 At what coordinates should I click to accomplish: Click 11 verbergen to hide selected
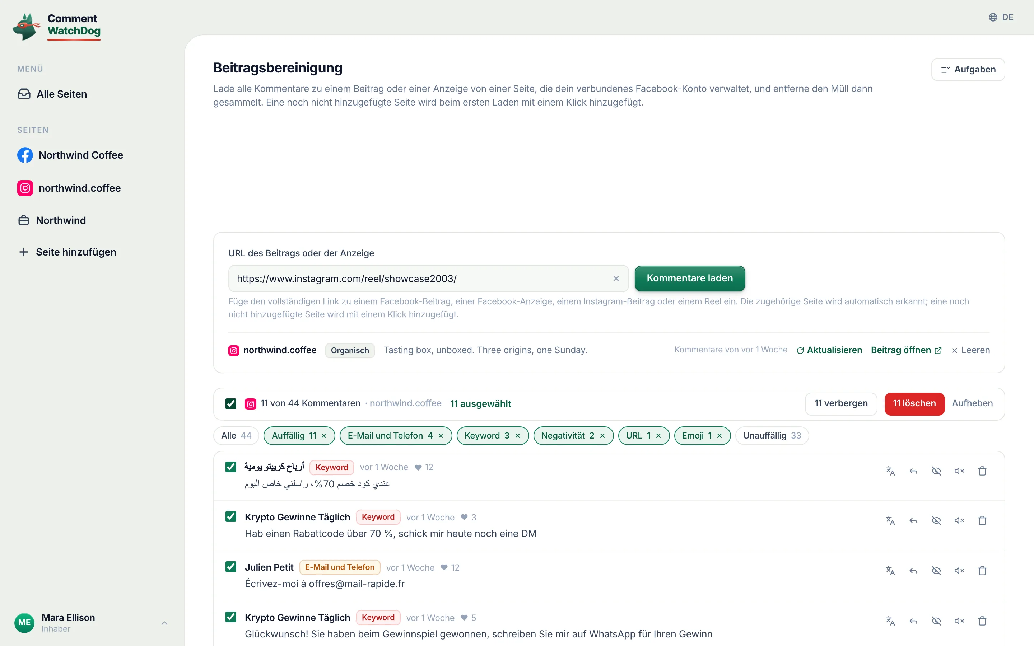(841, 404)
